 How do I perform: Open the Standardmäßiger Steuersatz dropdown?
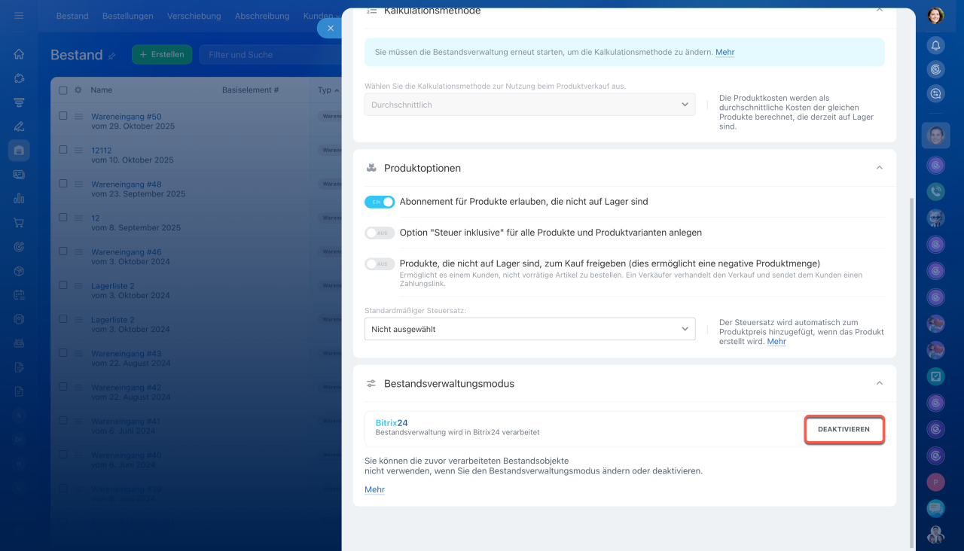529,329
